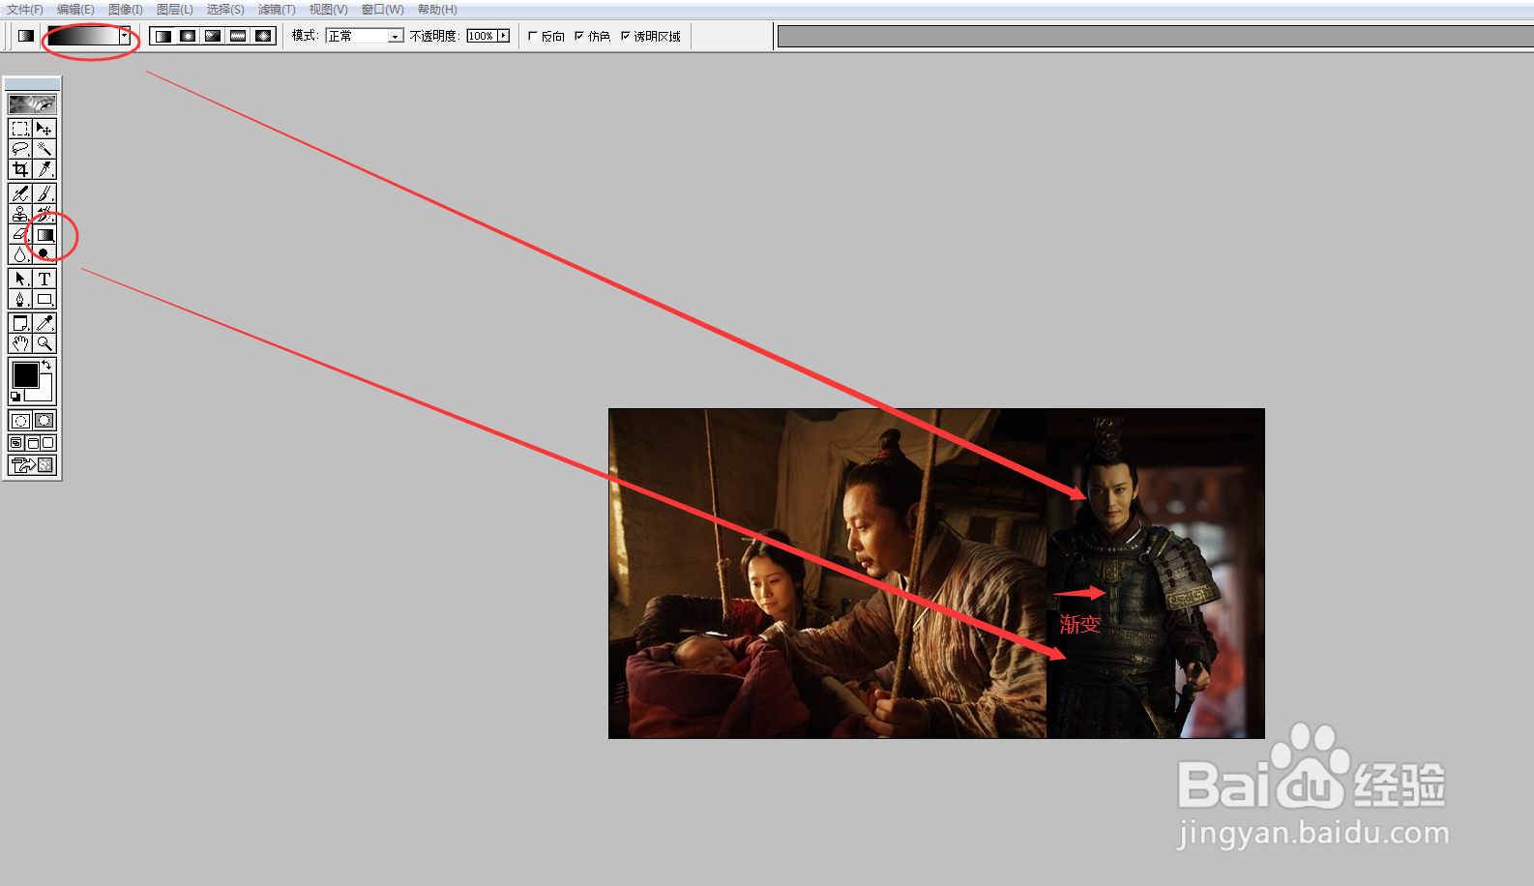Open the 编辑(E) menu
The image size is (1534, 886).
[75, 10]
